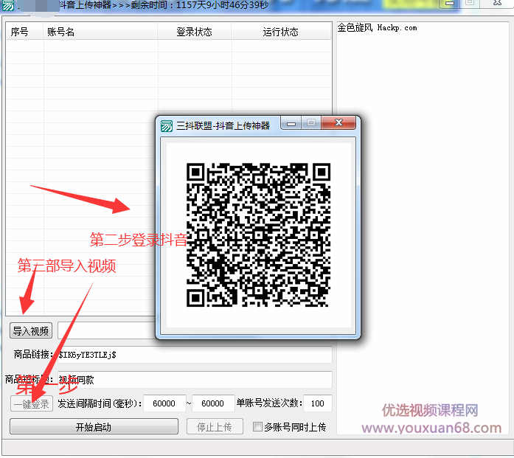Click the 停止上传 button
This screenshot has width=514, height=458.
215,426
